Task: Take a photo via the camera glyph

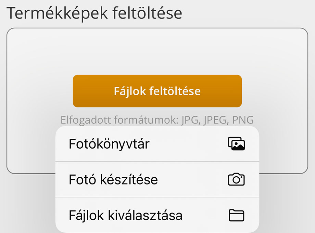Action: [x=236, y=179]
